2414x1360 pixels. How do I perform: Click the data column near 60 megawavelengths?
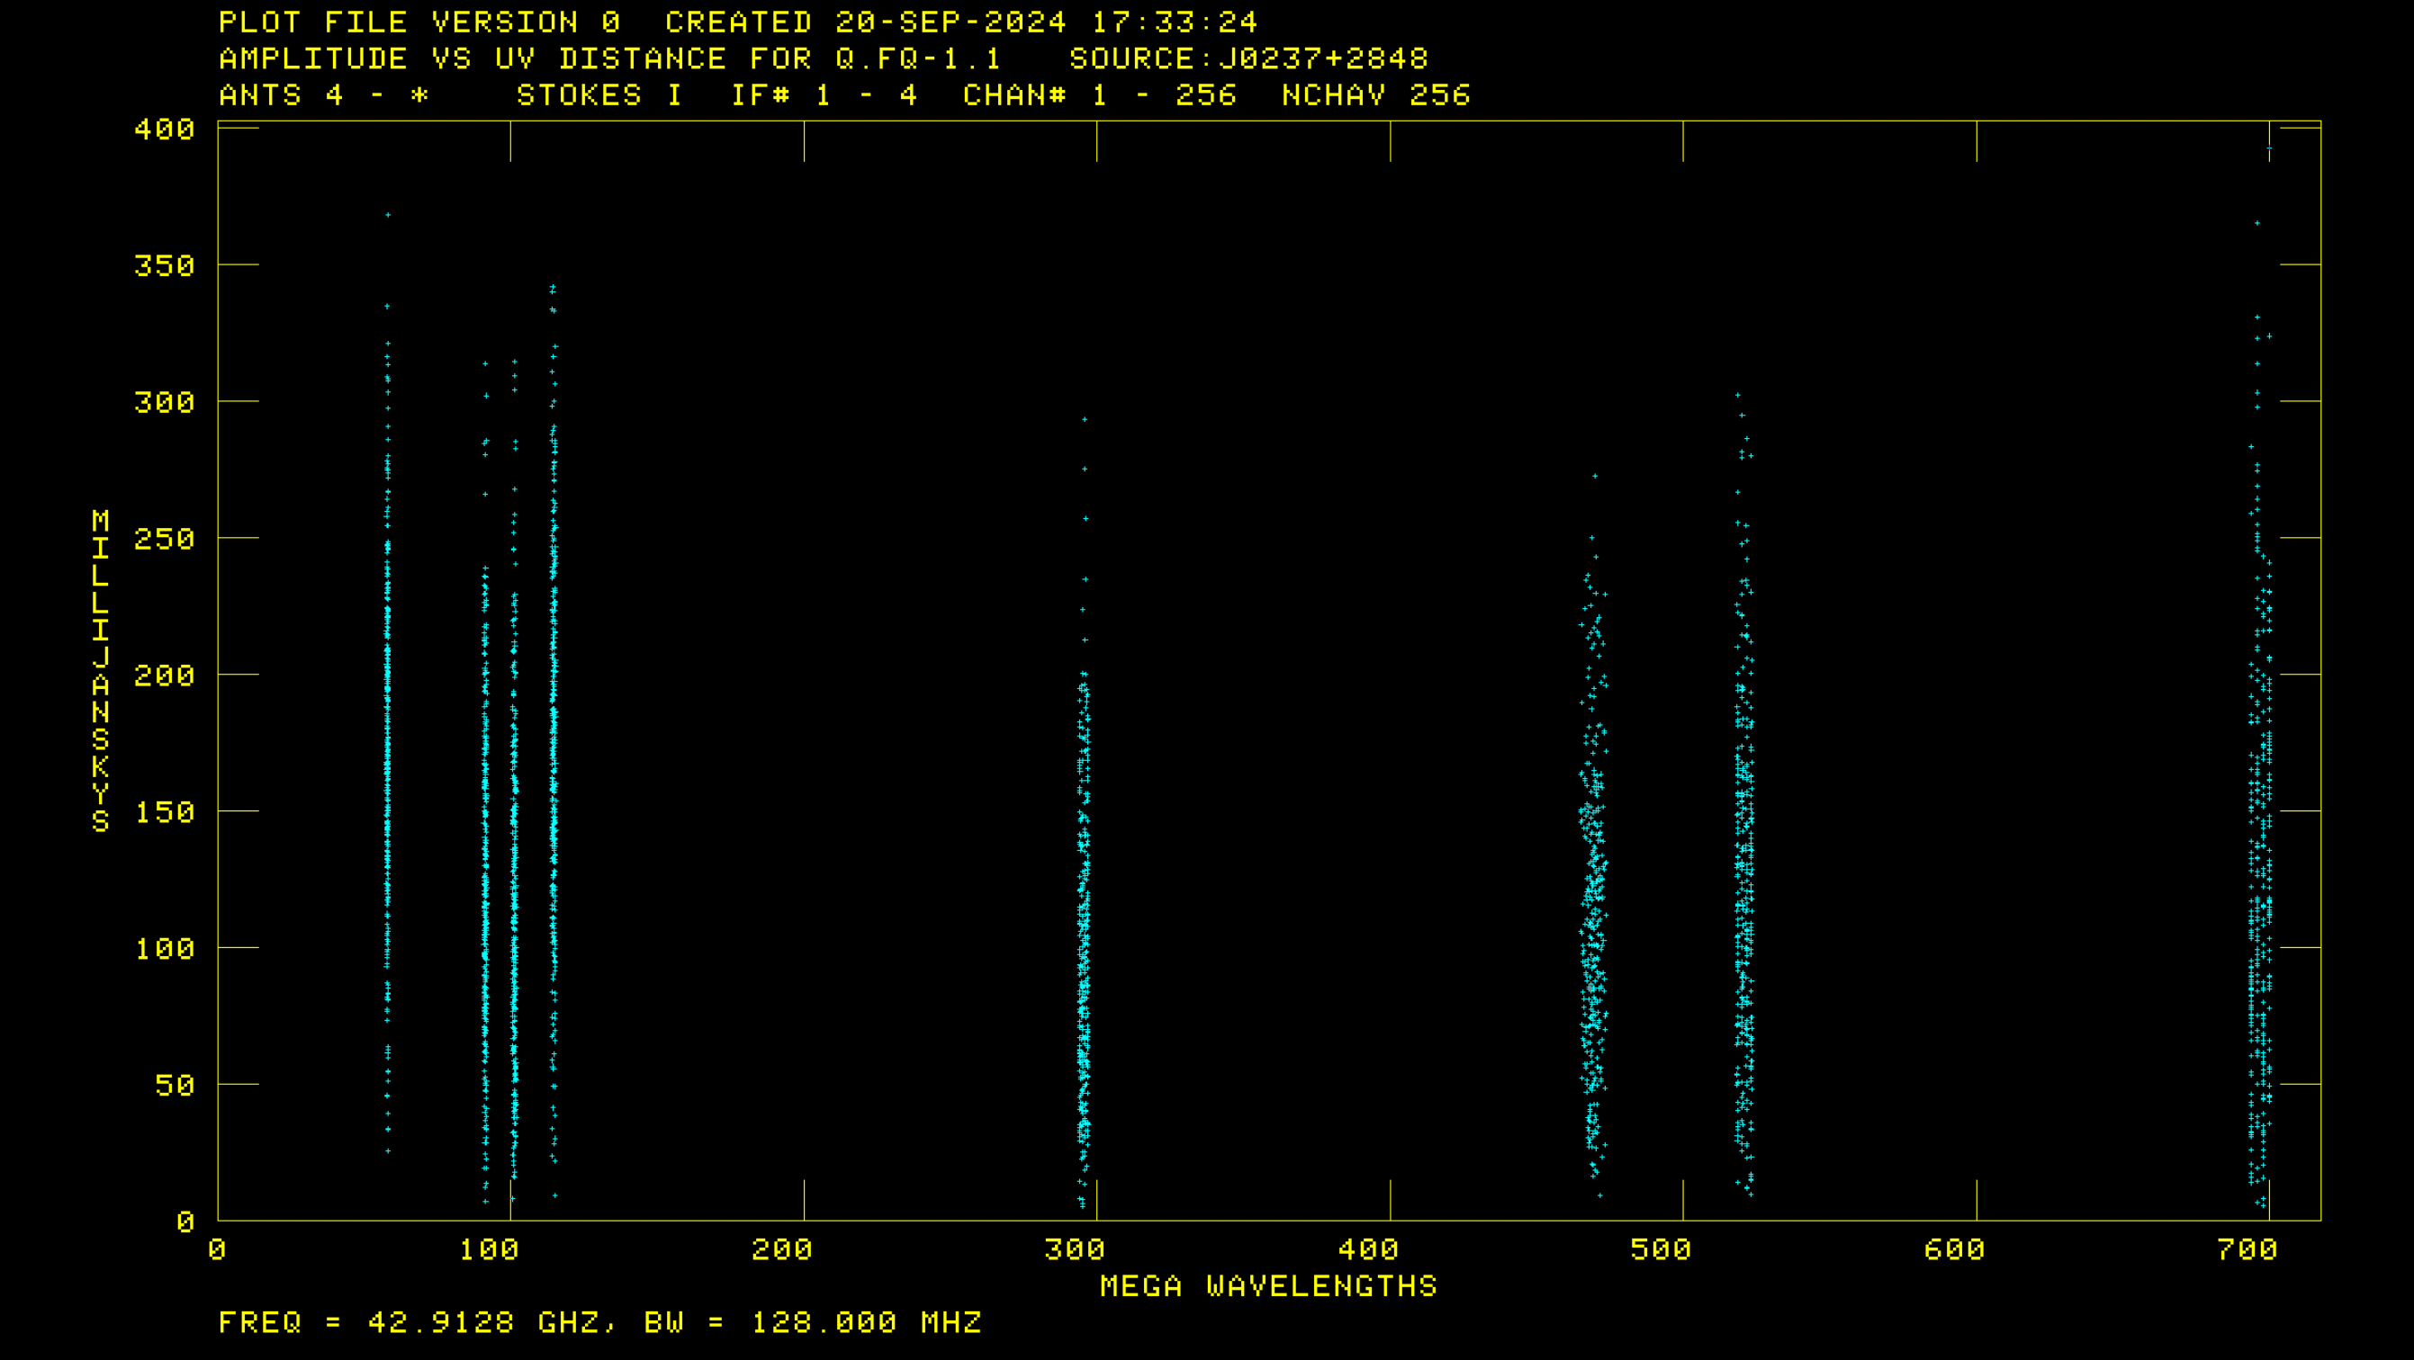388,749
